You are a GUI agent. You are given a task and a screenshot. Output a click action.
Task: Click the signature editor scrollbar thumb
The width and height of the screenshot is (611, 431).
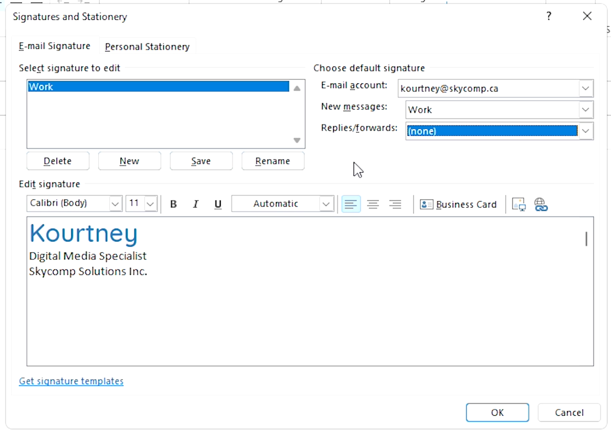tap(586, 239)
